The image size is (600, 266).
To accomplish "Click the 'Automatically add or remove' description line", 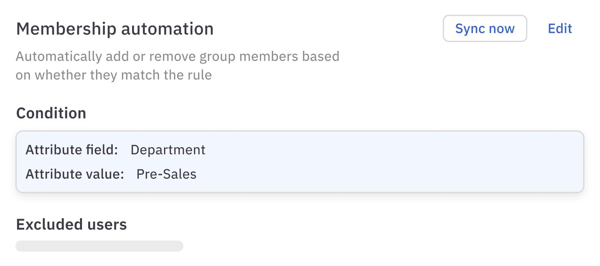I will tap(177, 56).
